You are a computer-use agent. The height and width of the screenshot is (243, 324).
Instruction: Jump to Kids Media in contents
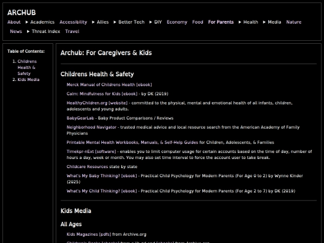(x=28, y=80)
